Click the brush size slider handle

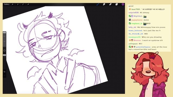click(x=4, y=33)
